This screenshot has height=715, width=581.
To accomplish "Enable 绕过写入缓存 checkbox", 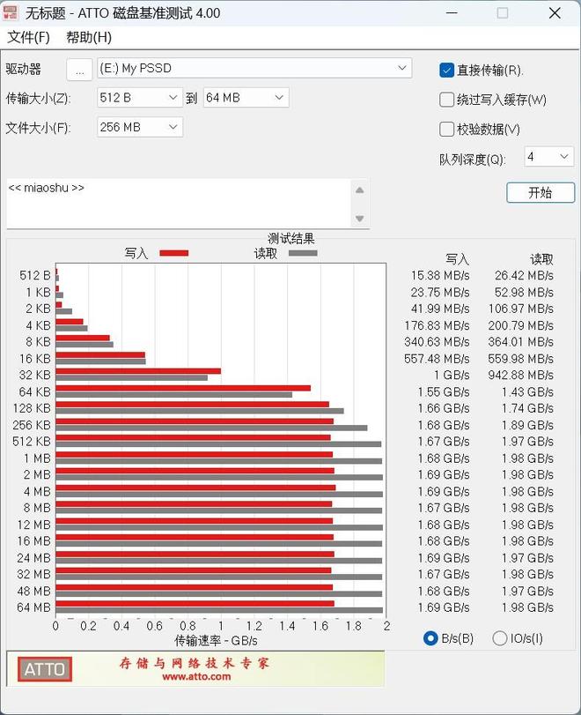I will tap(447, 100).
